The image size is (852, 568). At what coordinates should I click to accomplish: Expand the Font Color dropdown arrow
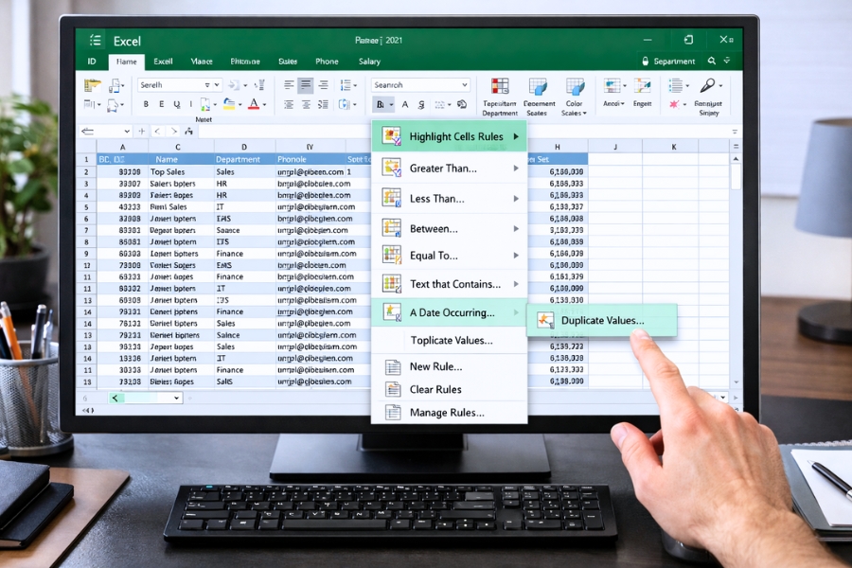263,106
